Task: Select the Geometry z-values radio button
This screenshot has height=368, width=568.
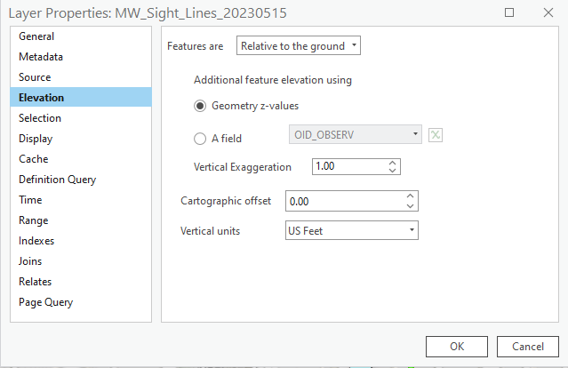Action: 200,105
